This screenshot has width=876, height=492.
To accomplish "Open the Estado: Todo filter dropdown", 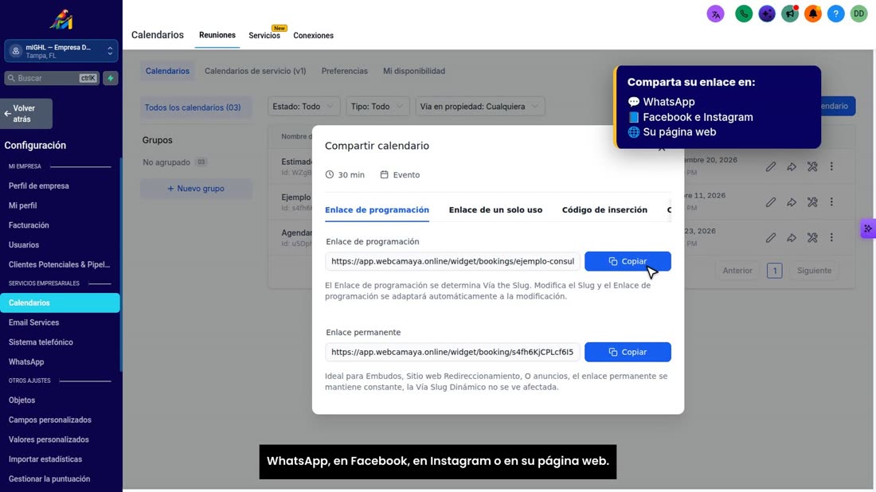I will pos(303,106).
